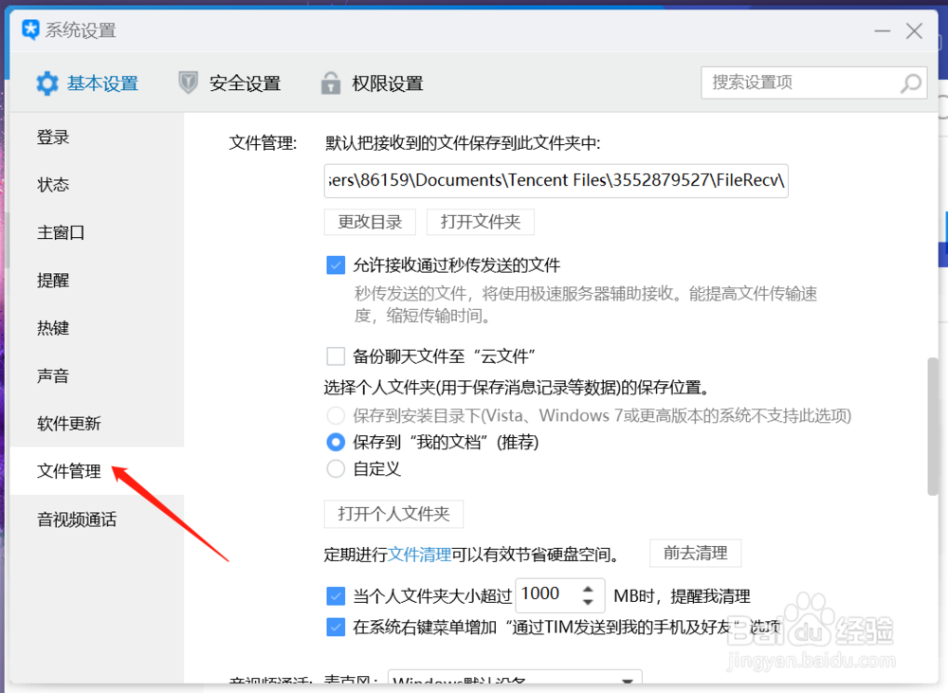Select 保存到"我的文档"(推荐) option

tap(336, 442)
